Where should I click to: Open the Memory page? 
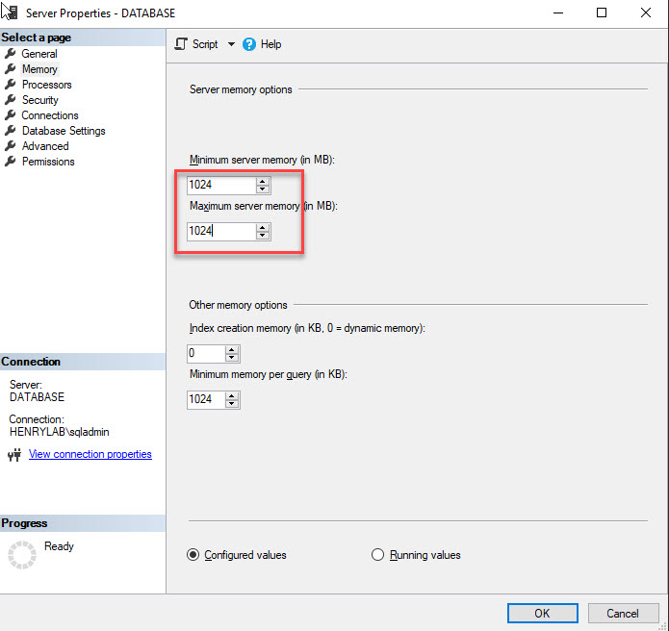(x=39, y=69)
